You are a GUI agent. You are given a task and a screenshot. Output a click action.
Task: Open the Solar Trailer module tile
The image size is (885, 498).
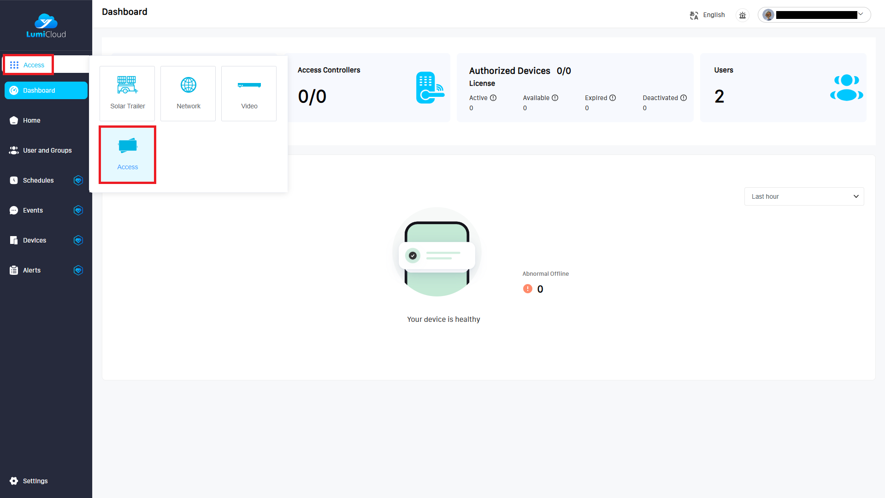coord(127,93)
